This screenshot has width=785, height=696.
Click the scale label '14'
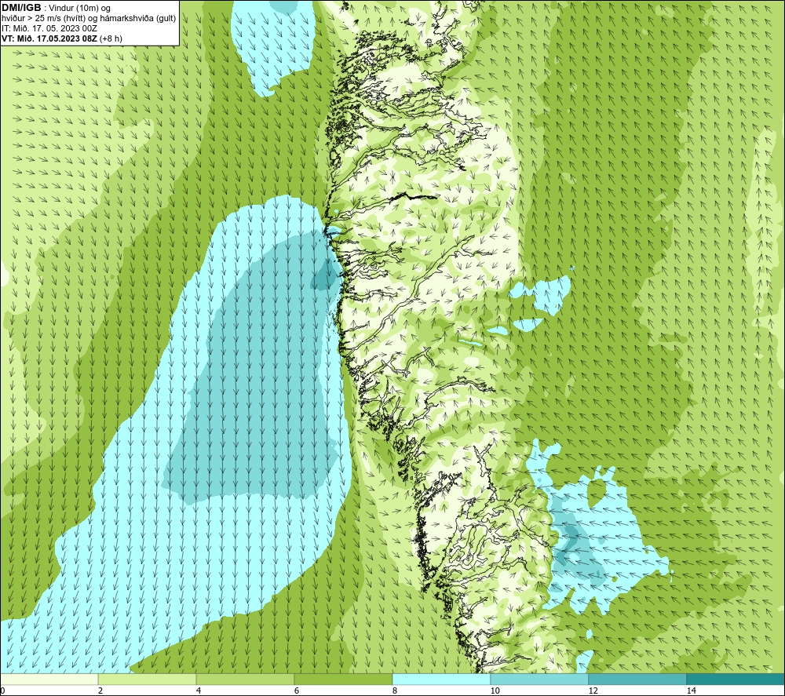point(691,691)
